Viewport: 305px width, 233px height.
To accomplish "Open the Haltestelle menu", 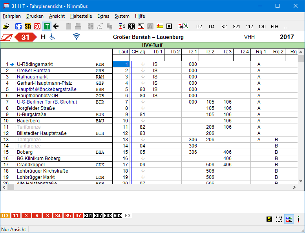I will coord(81,16).
